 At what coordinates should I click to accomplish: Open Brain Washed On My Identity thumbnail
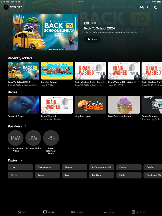coord(90,71)
